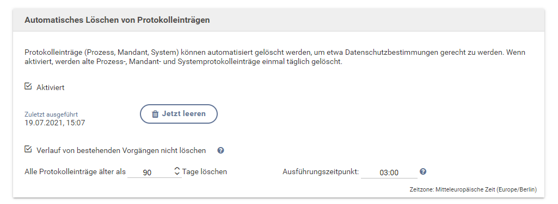Click Alle Protokolleinträge älter als label
The width and height of the screenshot is (558, 204).
pyautogui.click(x=75, y=171)
